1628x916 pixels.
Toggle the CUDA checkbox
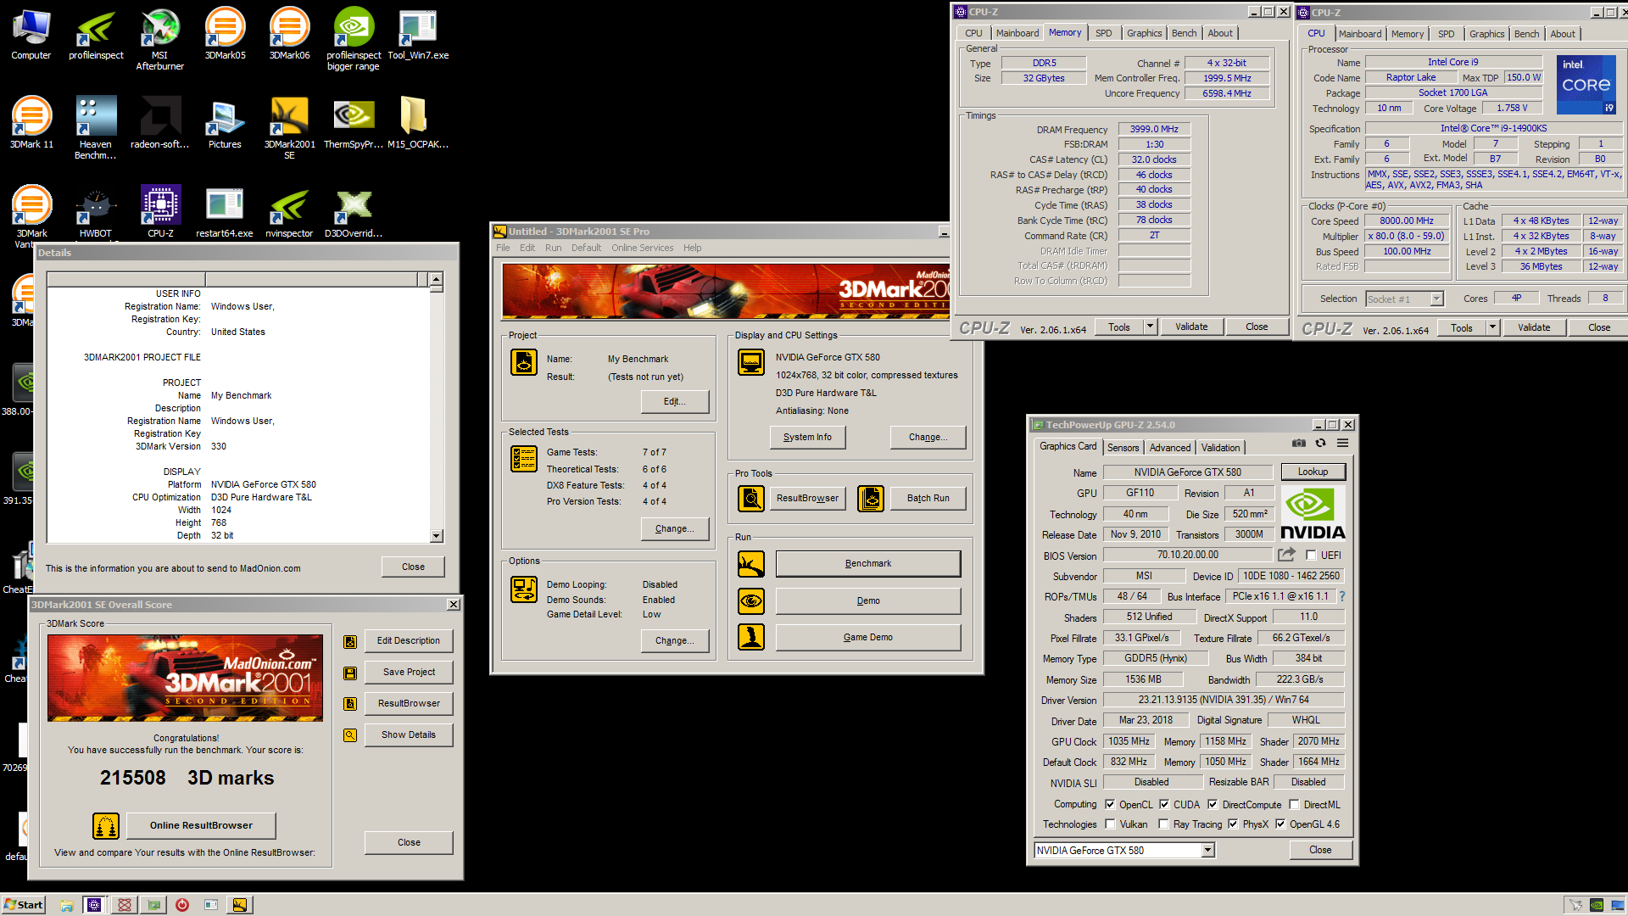click(1164, 805)
